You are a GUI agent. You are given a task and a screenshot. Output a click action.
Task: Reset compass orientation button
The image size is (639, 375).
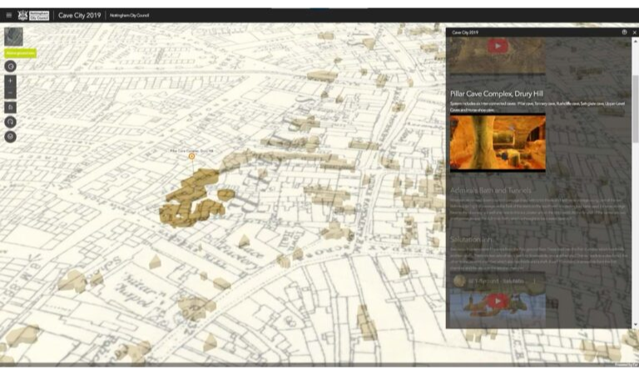click(x=11, y=136)
